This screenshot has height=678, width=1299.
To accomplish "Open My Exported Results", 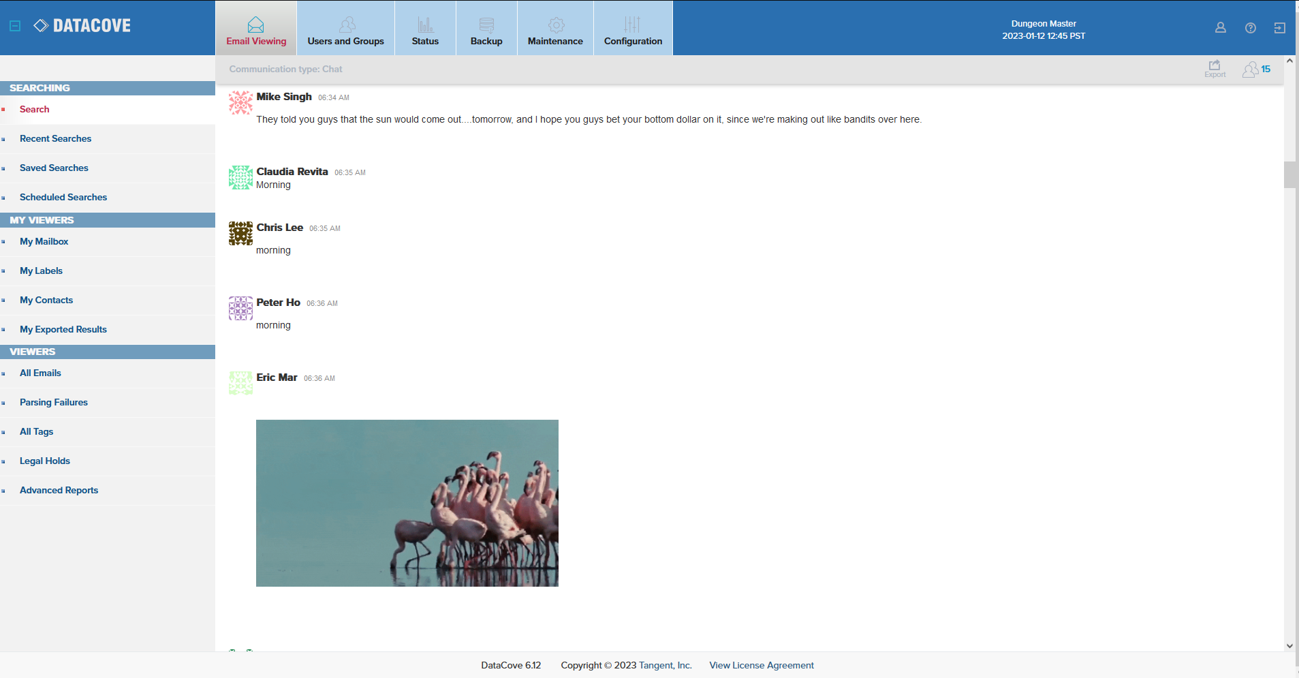I will click(63, 330).
